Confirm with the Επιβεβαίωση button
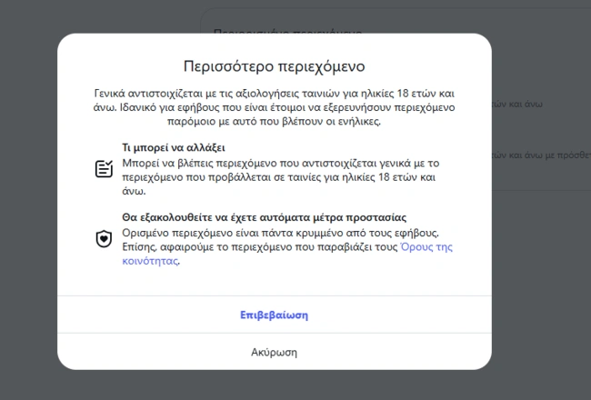This screenshot has height=400, width=591. (274, 315)
